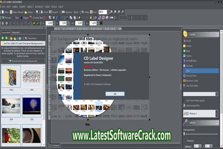Print the label
223x149 pixels.
(44, 12)
